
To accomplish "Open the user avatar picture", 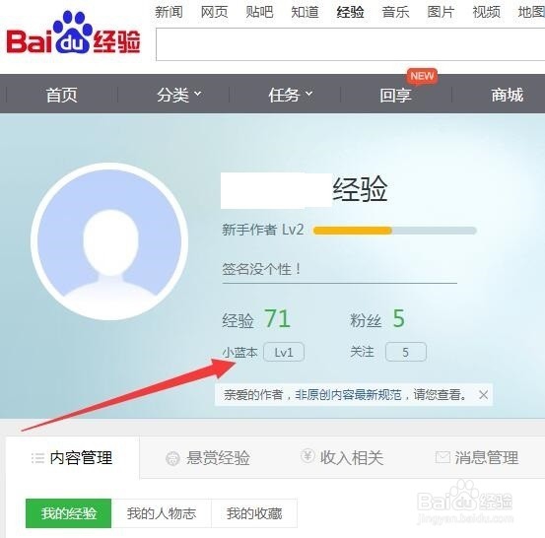I will click(x=109, y=241).
